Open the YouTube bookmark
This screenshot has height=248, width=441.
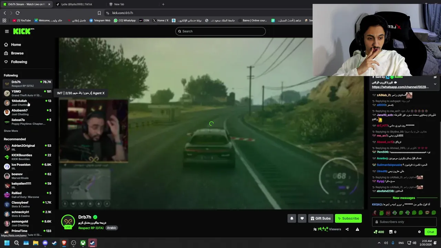(22, 20)
